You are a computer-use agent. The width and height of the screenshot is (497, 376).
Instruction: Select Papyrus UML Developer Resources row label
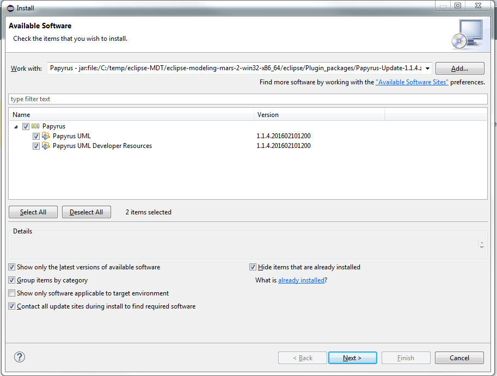(x=102, y=146)
